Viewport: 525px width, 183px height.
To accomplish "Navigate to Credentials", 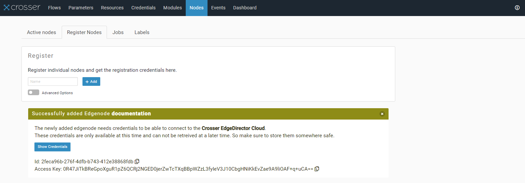I will pyautogui.click(x=143, y=8).
